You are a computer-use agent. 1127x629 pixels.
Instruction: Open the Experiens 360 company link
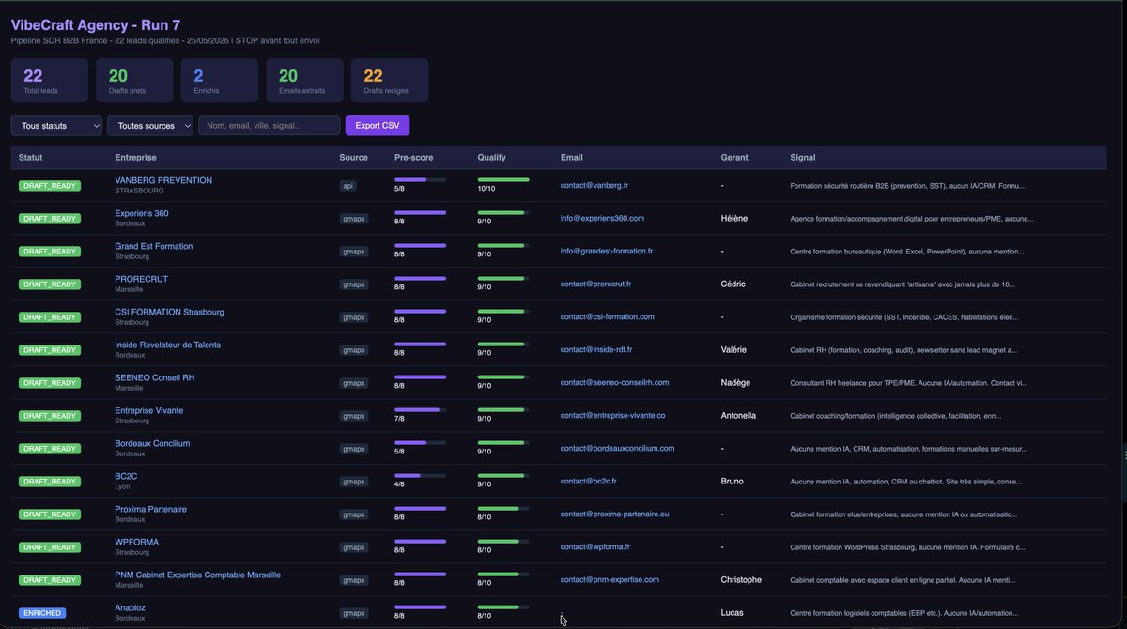[x=142, y=213]
